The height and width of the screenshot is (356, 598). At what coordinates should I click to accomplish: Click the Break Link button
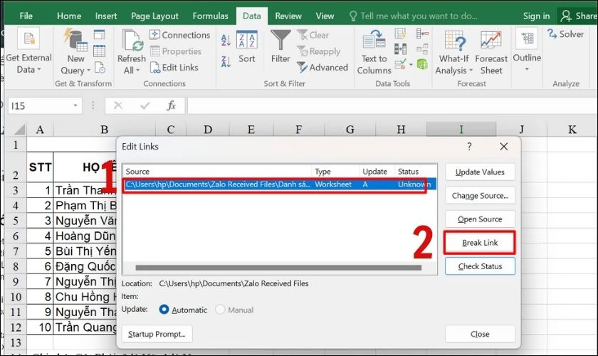(x=480, y=243)
